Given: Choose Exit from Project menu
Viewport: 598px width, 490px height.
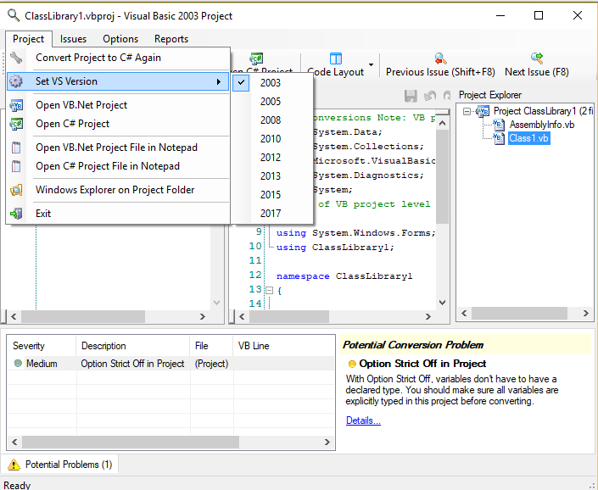Looking at the screenshot, I should (x=118, y=214).
